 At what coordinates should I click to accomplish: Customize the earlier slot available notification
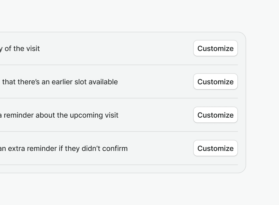pos(215,82)
